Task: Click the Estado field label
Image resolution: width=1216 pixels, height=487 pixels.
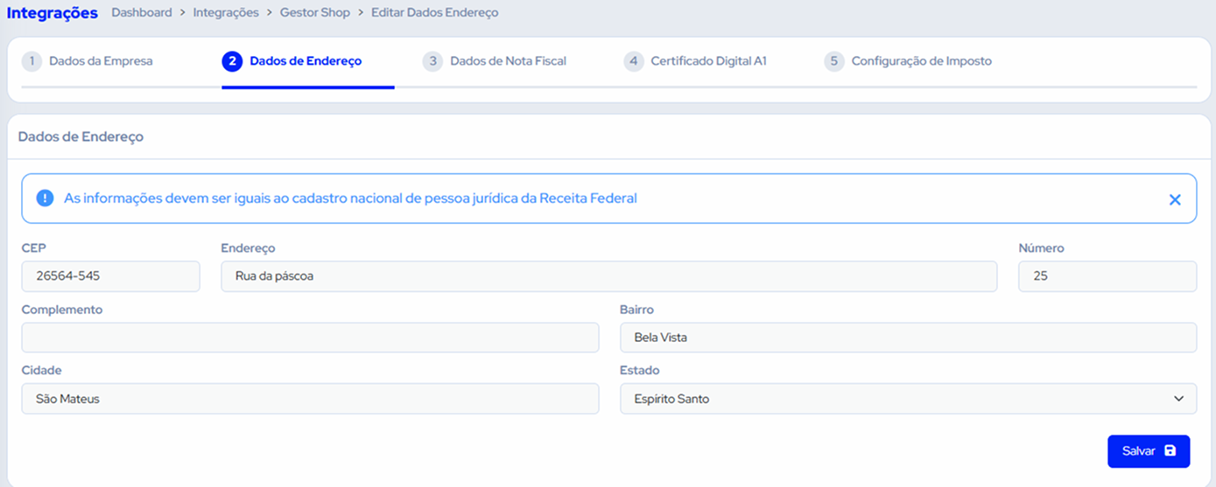Action: click(x=639, y=371)
